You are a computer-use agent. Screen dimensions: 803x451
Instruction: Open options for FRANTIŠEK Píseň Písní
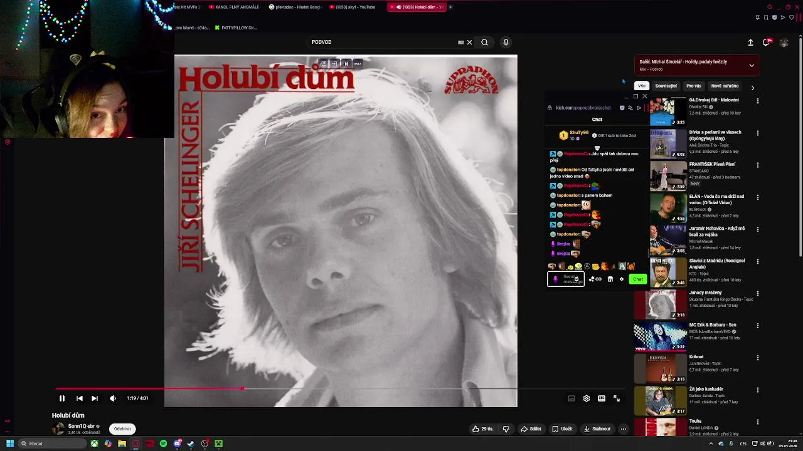pyautogui.click(x=757, y=165)
